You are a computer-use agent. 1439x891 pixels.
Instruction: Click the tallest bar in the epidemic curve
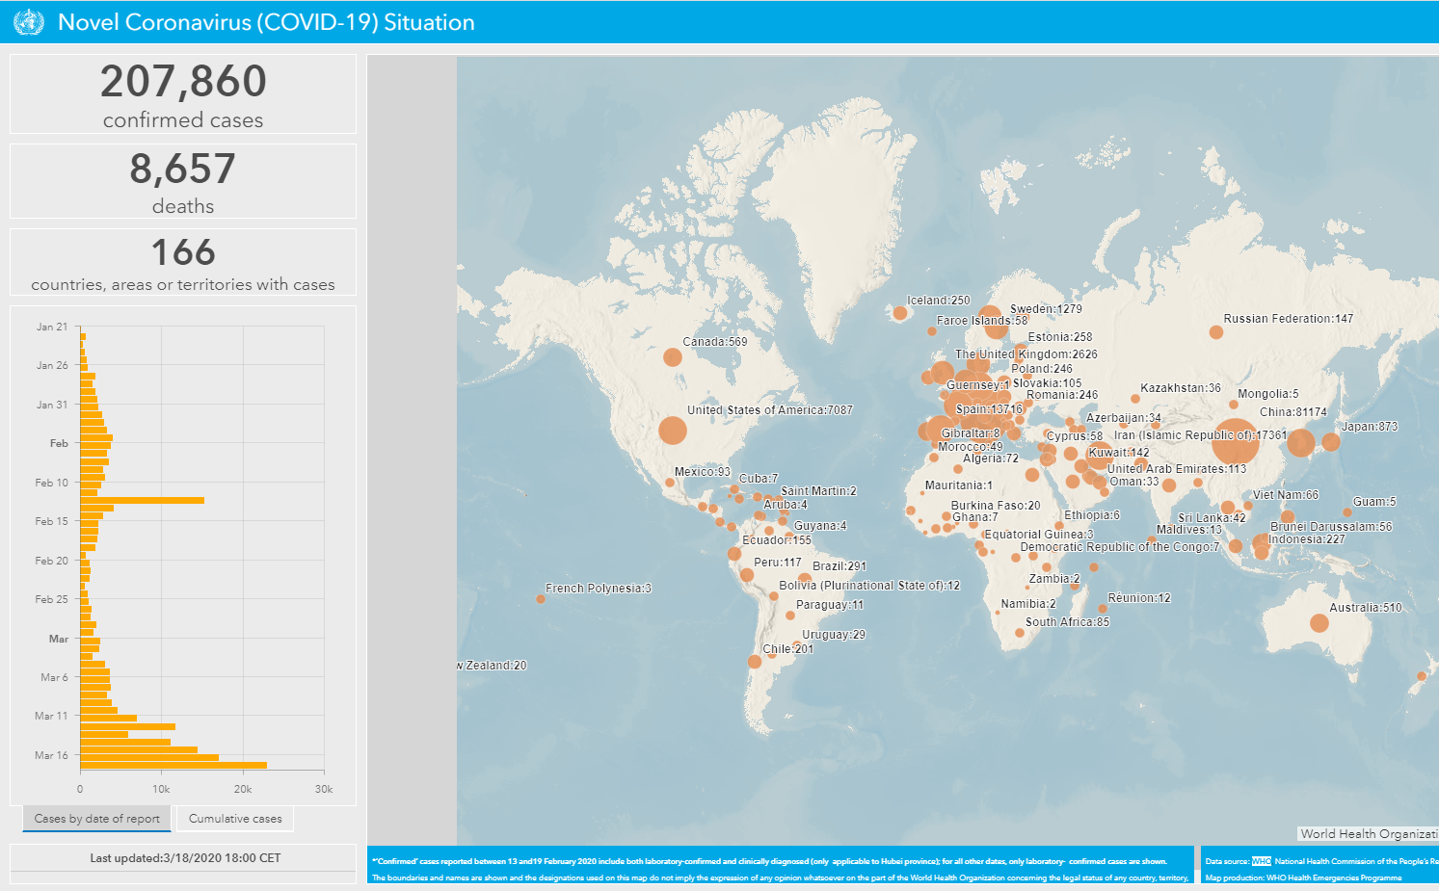(x=173, y=766)
